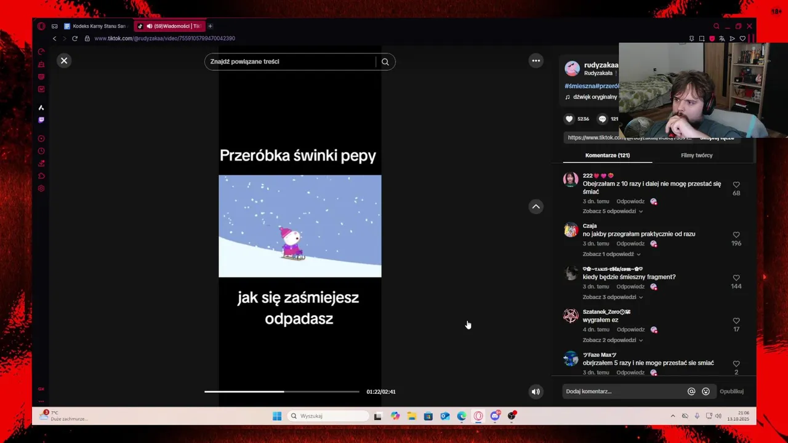Open Czaja's profile avatar

coord(571,230)
